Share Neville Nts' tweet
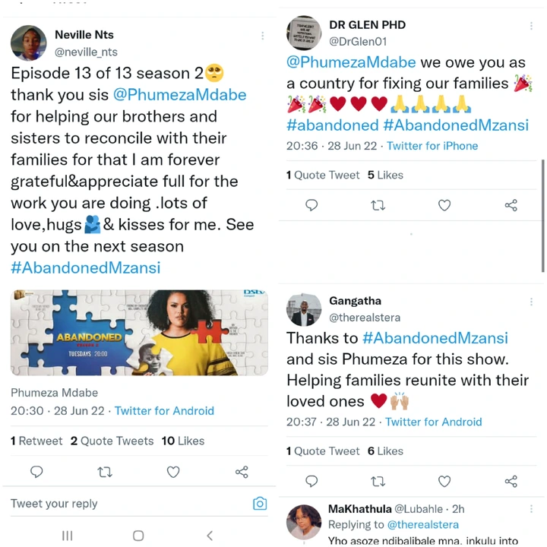 242,472
